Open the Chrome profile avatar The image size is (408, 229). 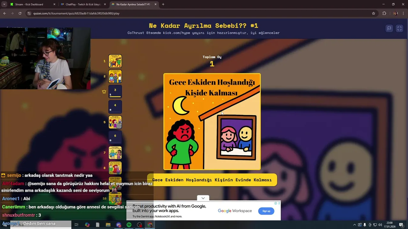point(396,13)
